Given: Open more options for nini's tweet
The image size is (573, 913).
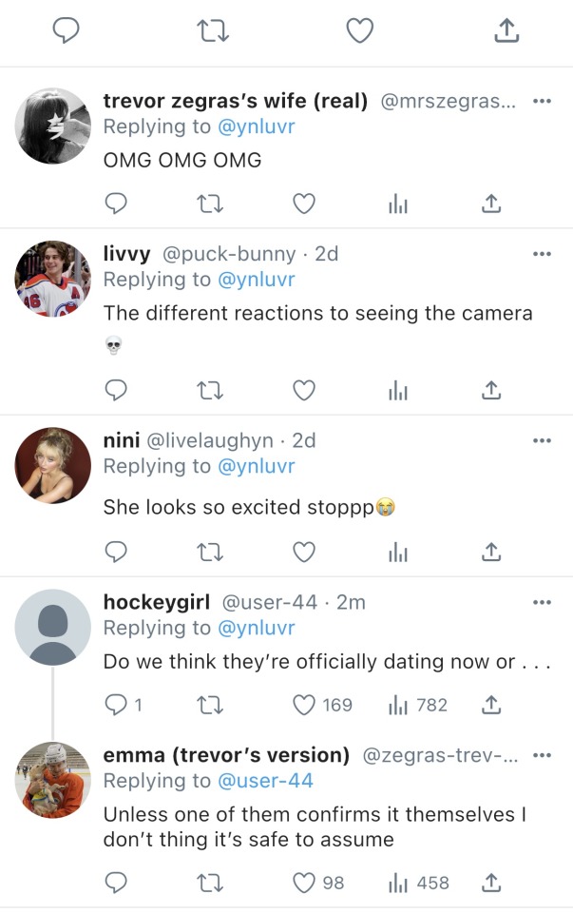Looking at the screenshot, I should point(542,440).
